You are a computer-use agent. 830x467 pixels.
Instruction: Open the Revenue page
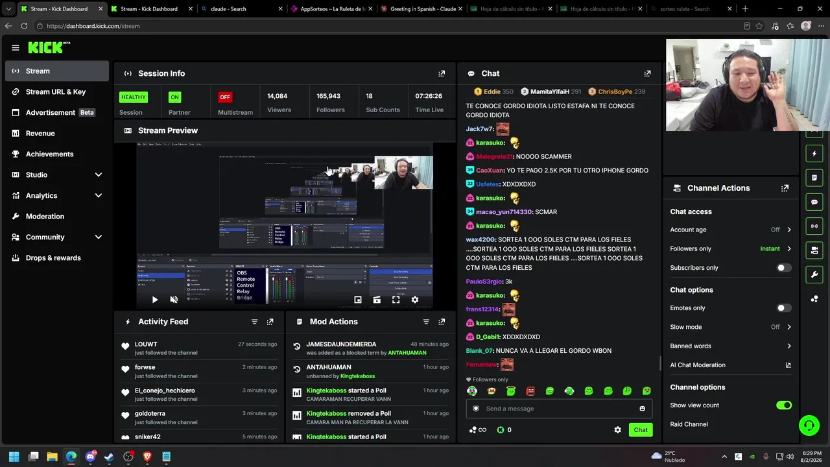[x=57, y=133]
